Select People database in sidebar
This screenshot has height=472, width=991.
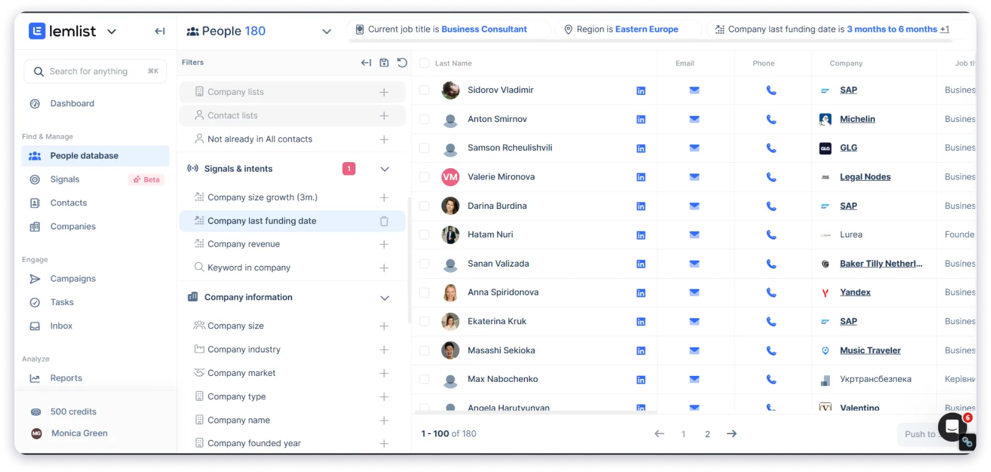[96, 156]
